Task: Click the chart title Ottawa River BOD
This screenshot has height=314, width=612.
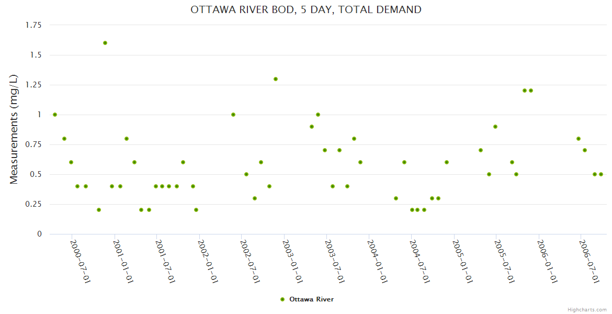Action: [x=306, y=9]
